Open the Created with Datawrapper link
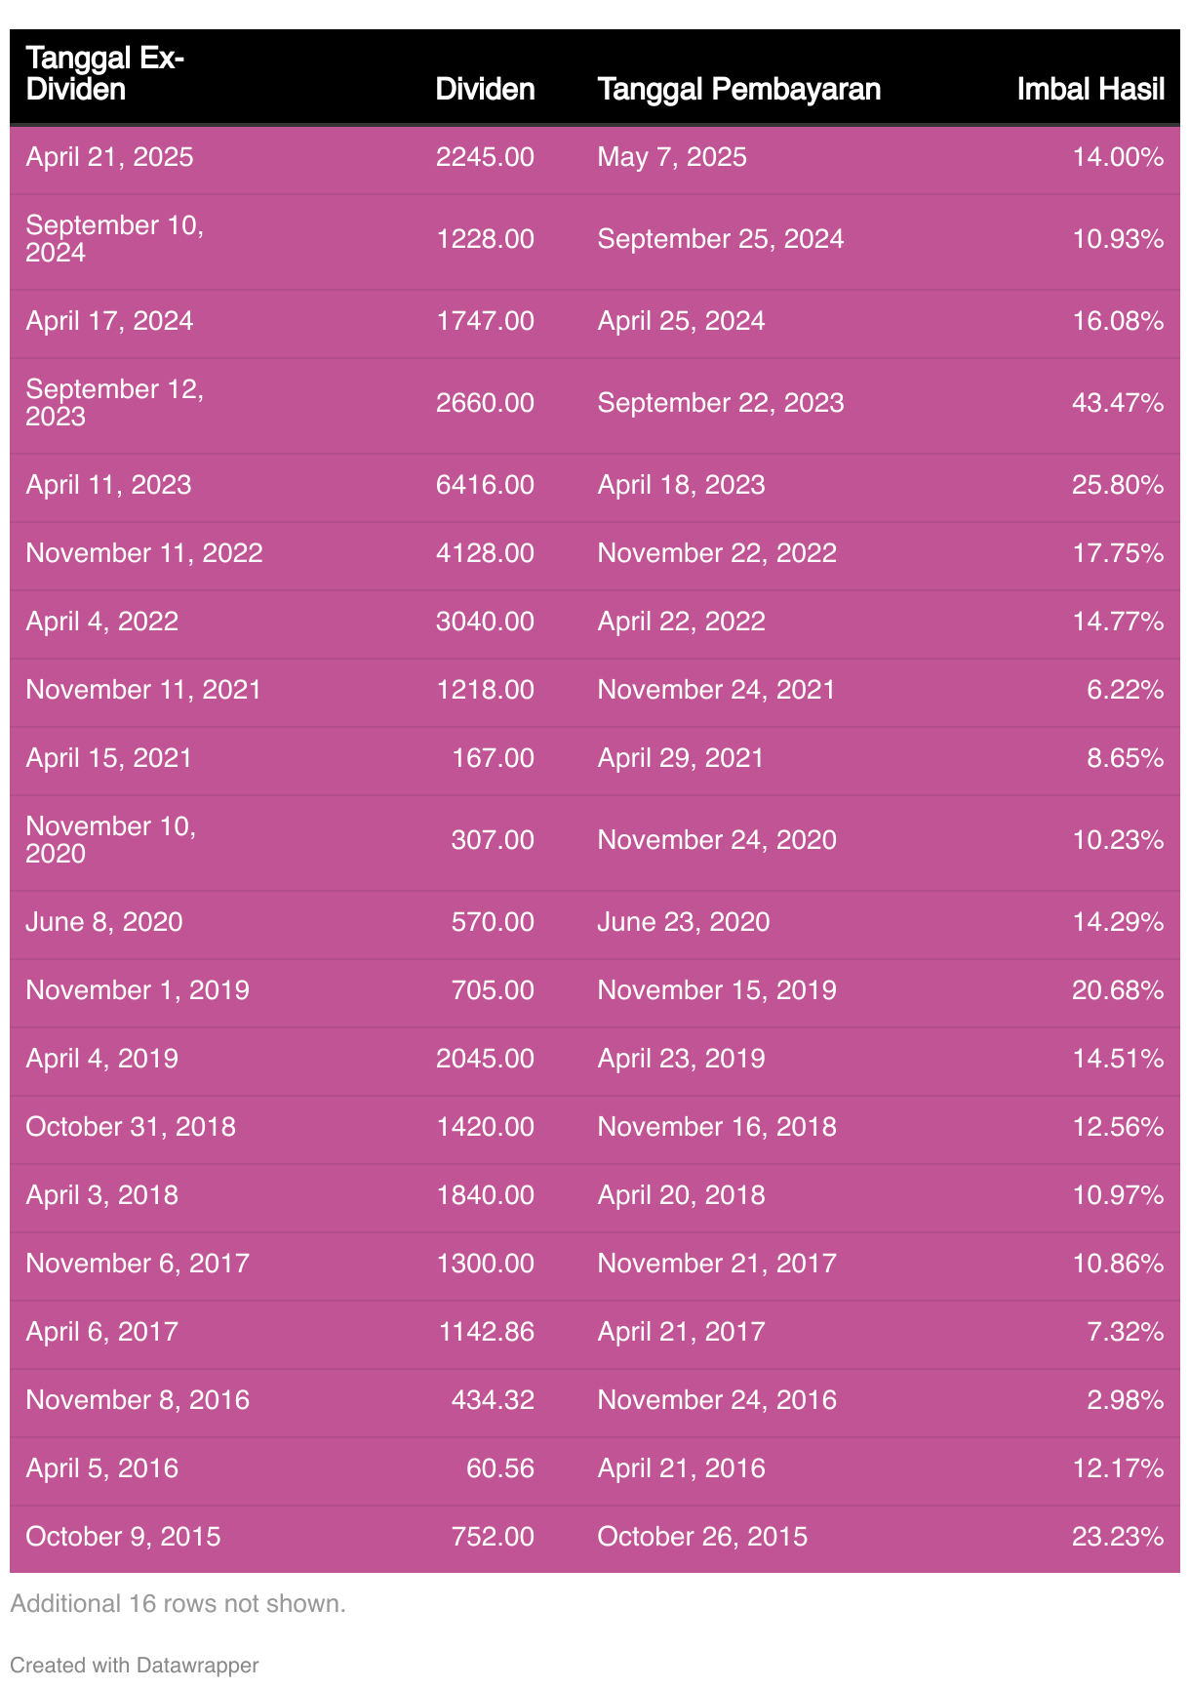Viewport: 1190px width, 1688px height. point(135,1665)
